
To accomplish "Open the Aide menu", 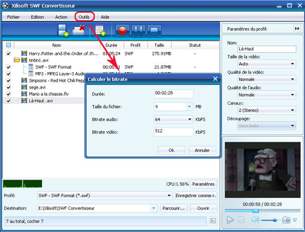I will point(105,17).
